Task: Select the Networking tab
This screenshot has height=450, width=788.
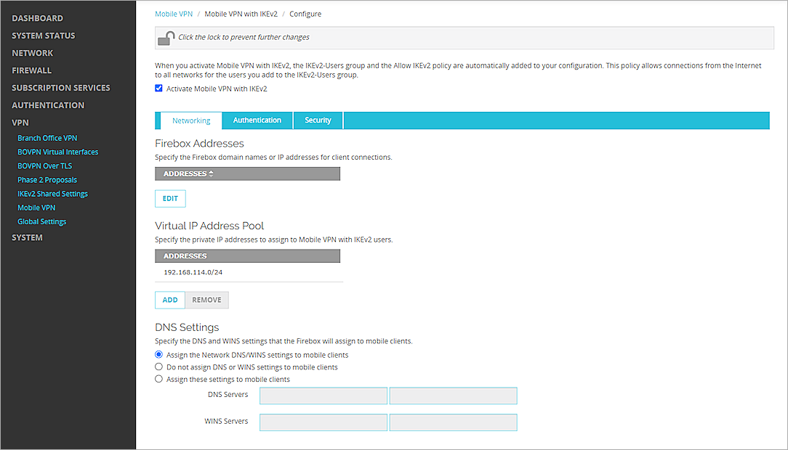Action: coord(190,120)
